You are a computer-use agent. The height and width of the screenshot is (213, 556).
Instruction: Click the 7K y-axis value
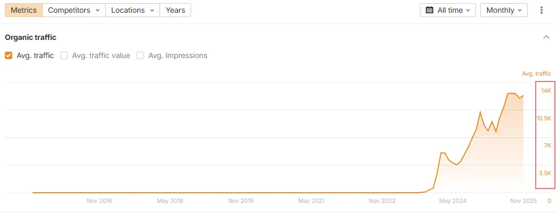[547, 145]
